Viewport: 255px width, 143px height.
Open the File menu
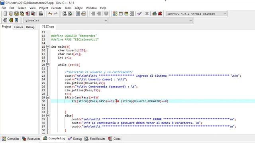[x=4, y=8]
